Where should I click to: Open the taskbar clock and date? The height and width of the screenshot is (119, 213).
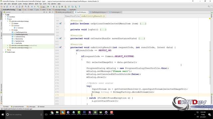(203, 115)
